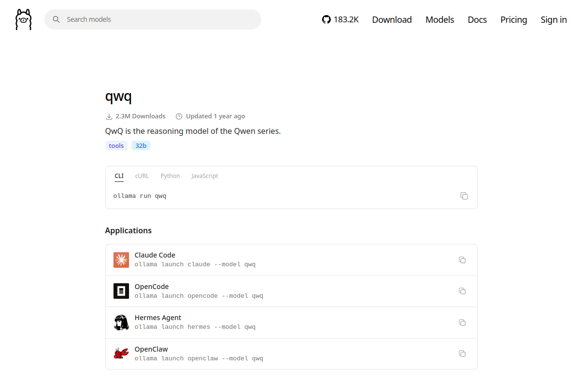Copy the ollama run qwq command
The image size is (582, 388).
pyautogui.click(x=464, y=196)
